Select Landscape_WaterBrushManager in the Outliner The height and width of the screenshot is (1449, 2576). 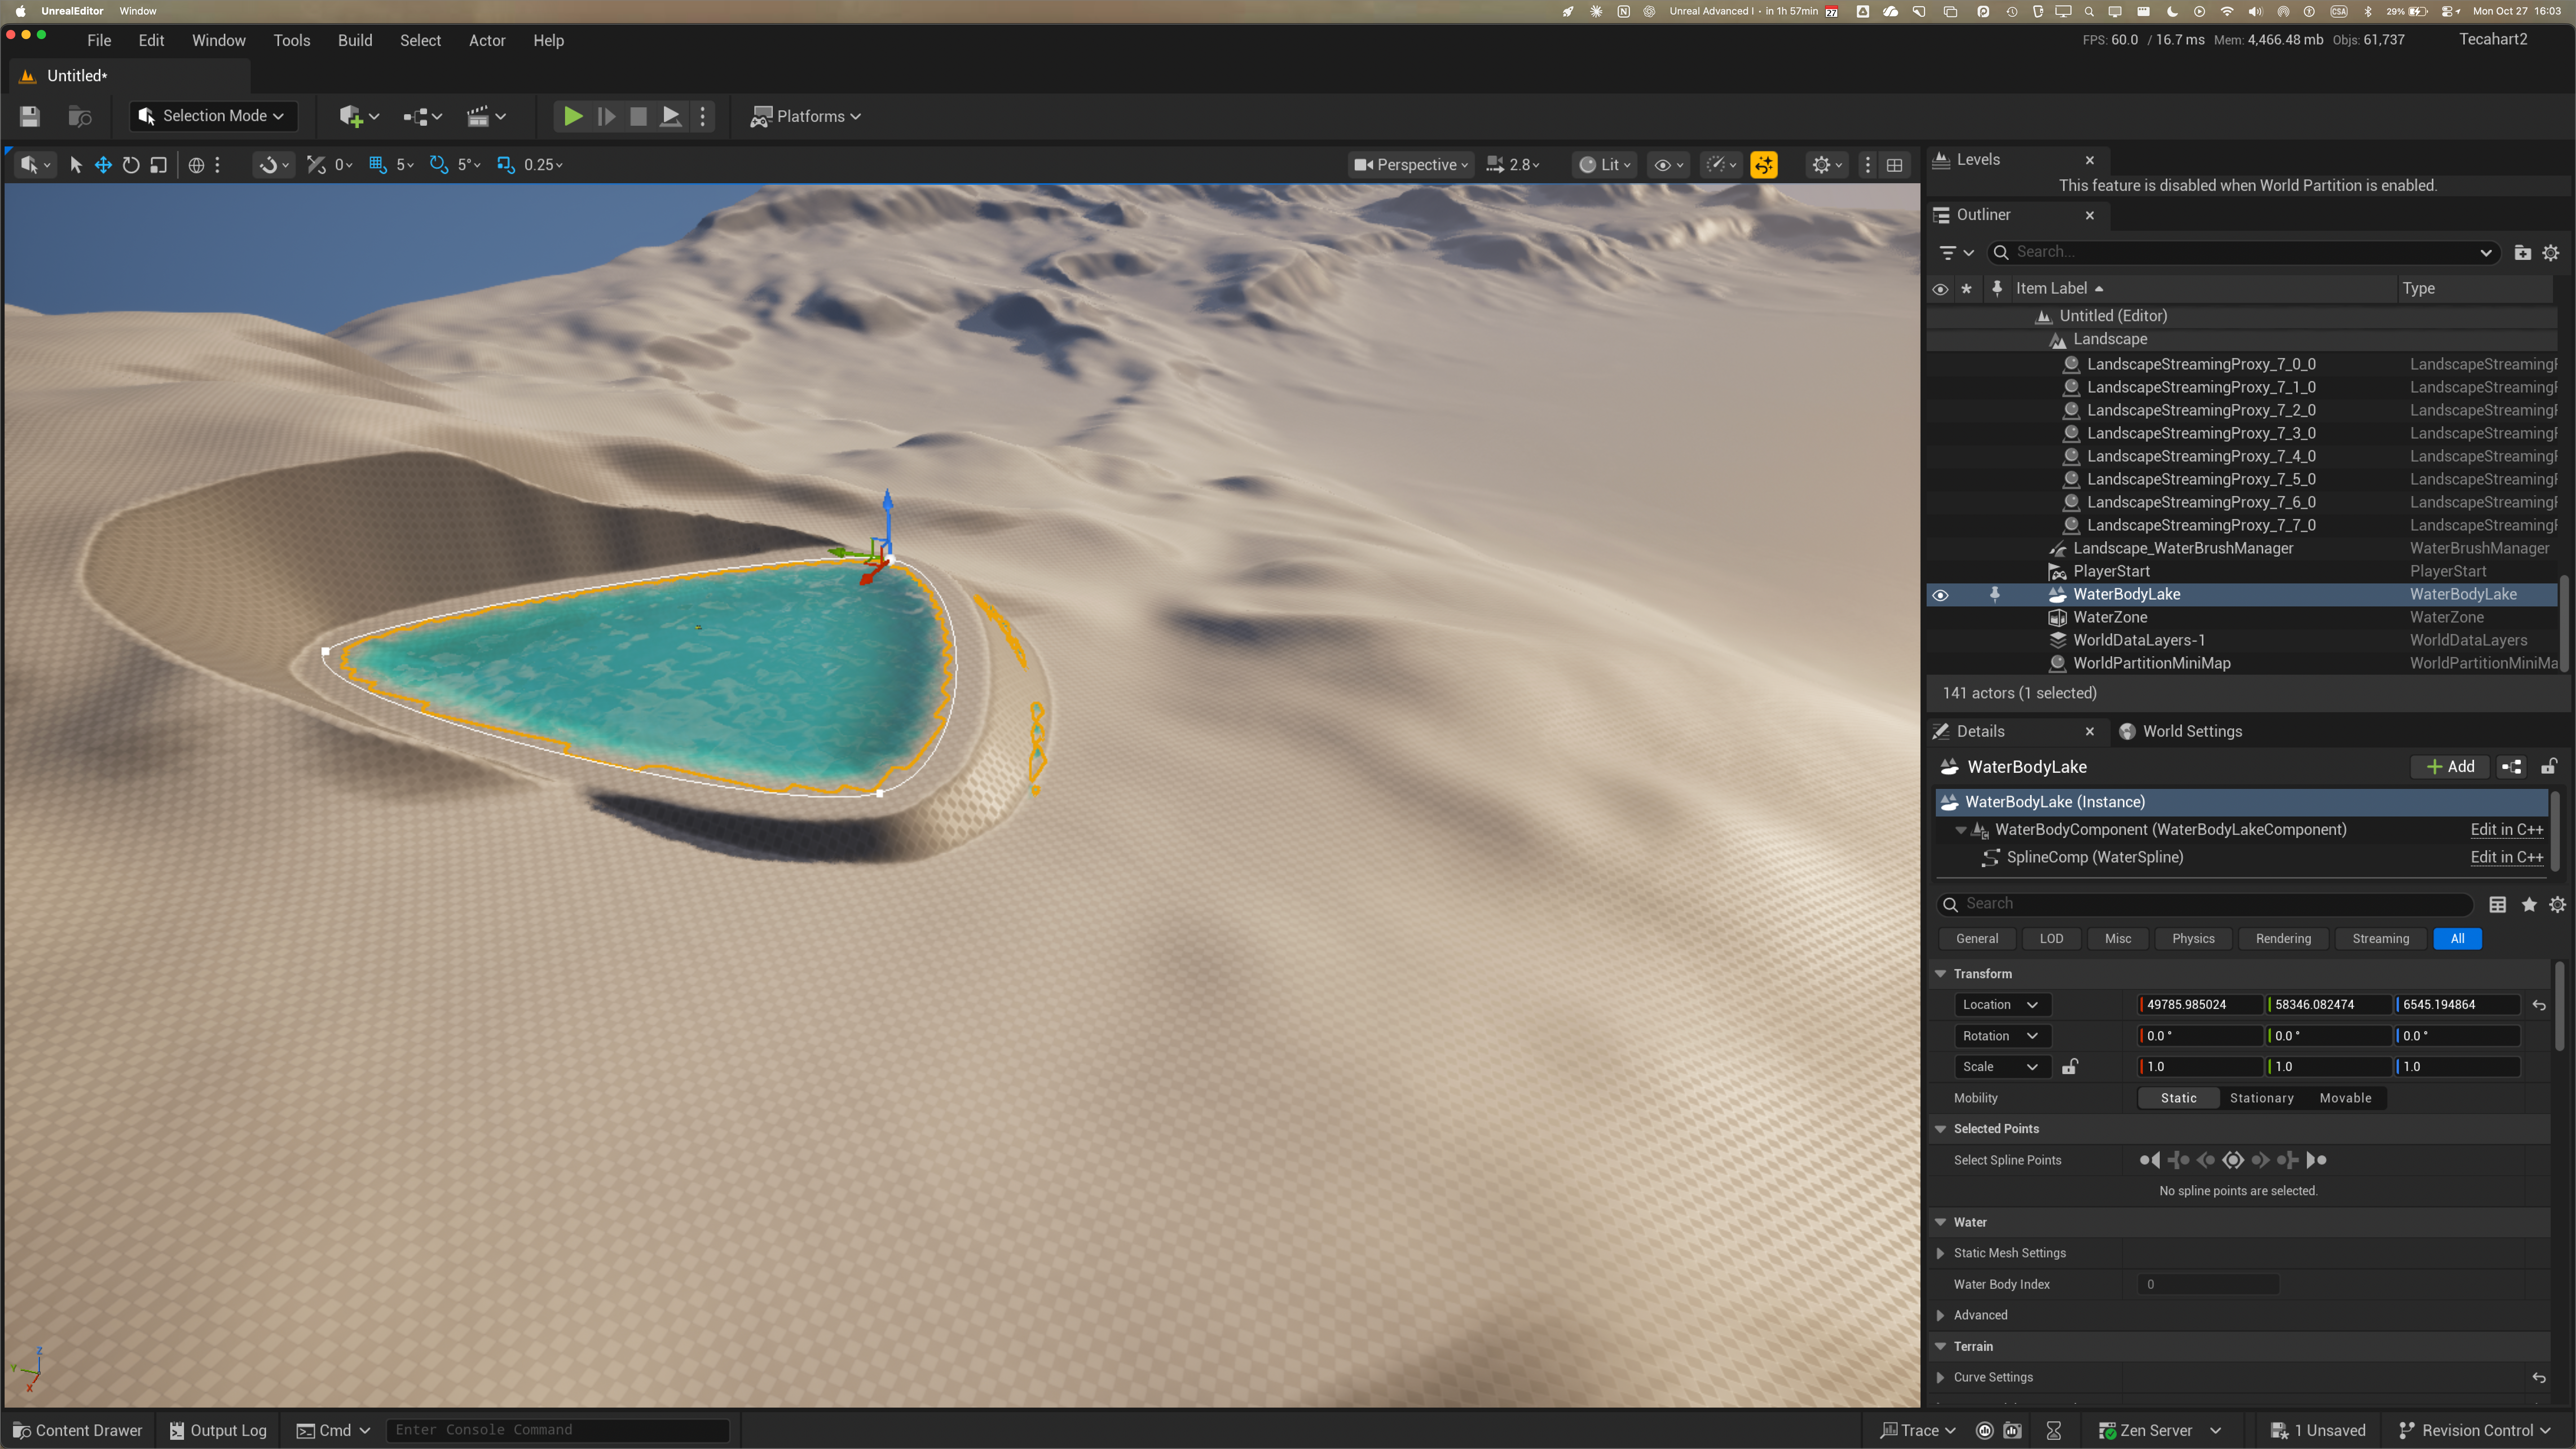(x=2183, y=548)
